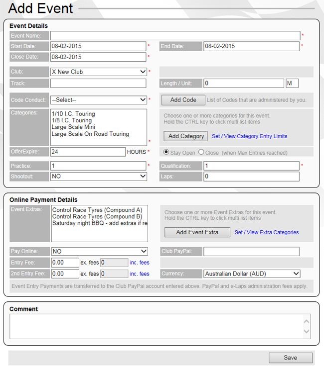This screenshot has width=324, height=371.
Task: Click the Entry Fee inc. fees grey box
Action: coord(114,263)
